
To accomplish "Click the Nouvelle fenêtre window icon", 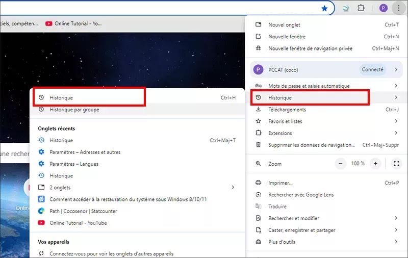I will point(258,36).
